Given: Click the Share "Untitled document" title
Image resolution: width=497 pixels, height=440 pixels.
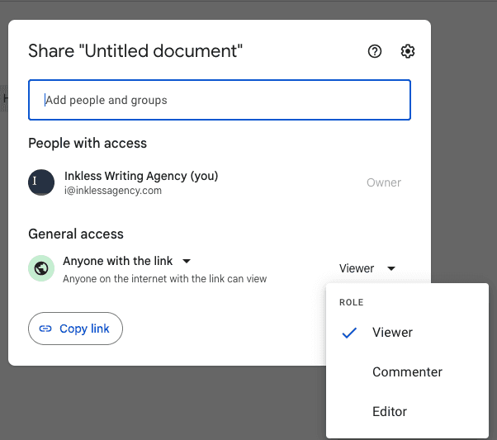Looking at the screenshot, I should [x=135, y=51].
